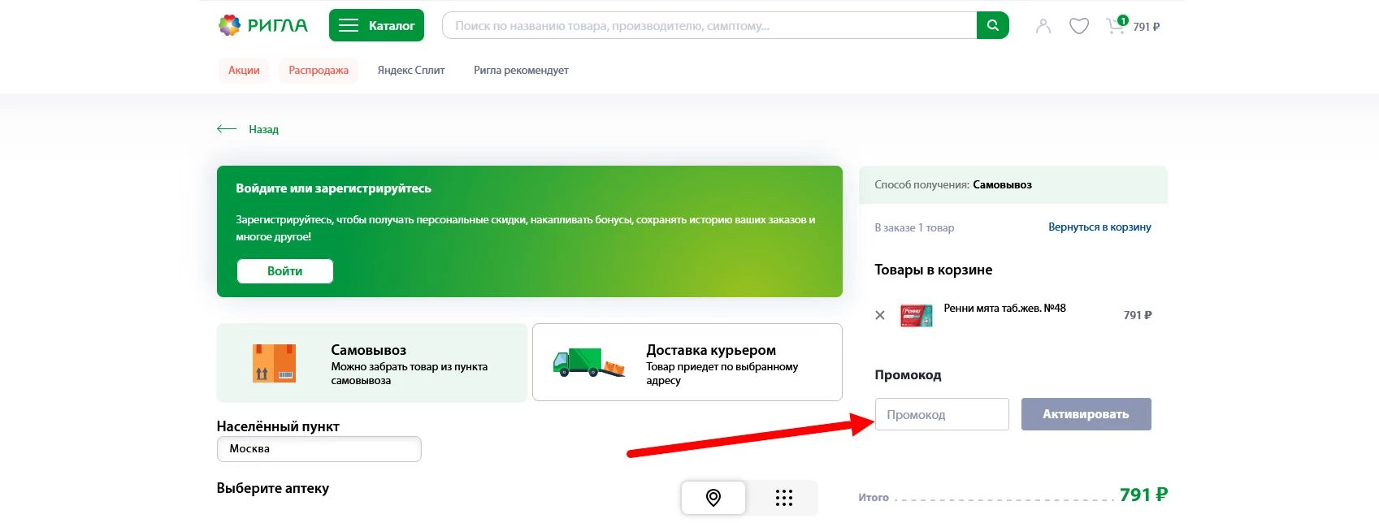Select Доставка курьером delivery option
Screen dimensions: 1379x523
pyautogui.click(x=687, y=363)
